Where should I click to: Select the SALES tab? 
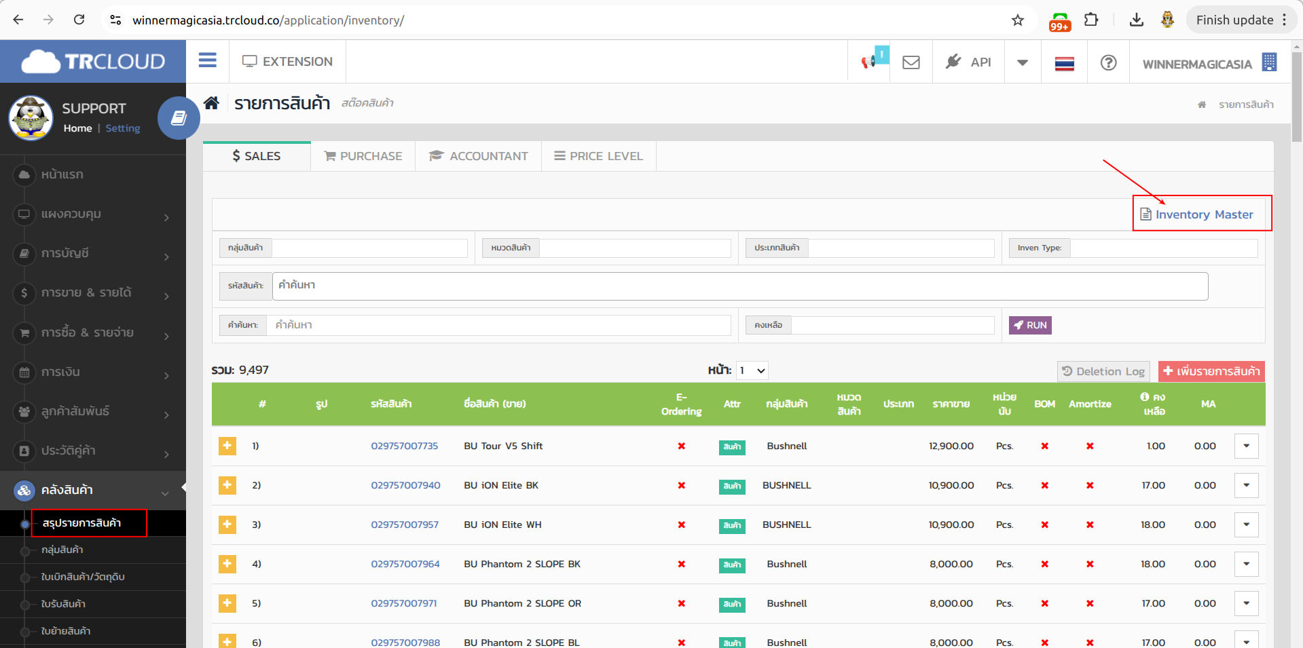257,156
